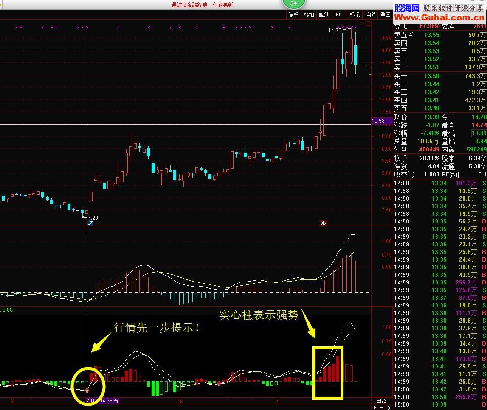Screen dimensions: 487x410
Task: Select the 卖二 13.52 ask row
Action: tap(440, 59)
